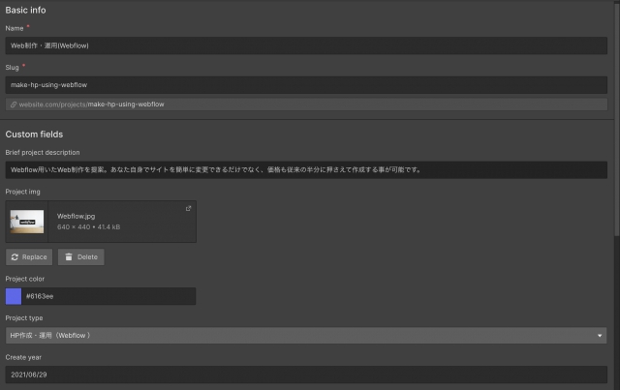Click into the Brief project description field
Viewport: 620px width, 390px height.
pyautogui.click(x=306, y=169)
